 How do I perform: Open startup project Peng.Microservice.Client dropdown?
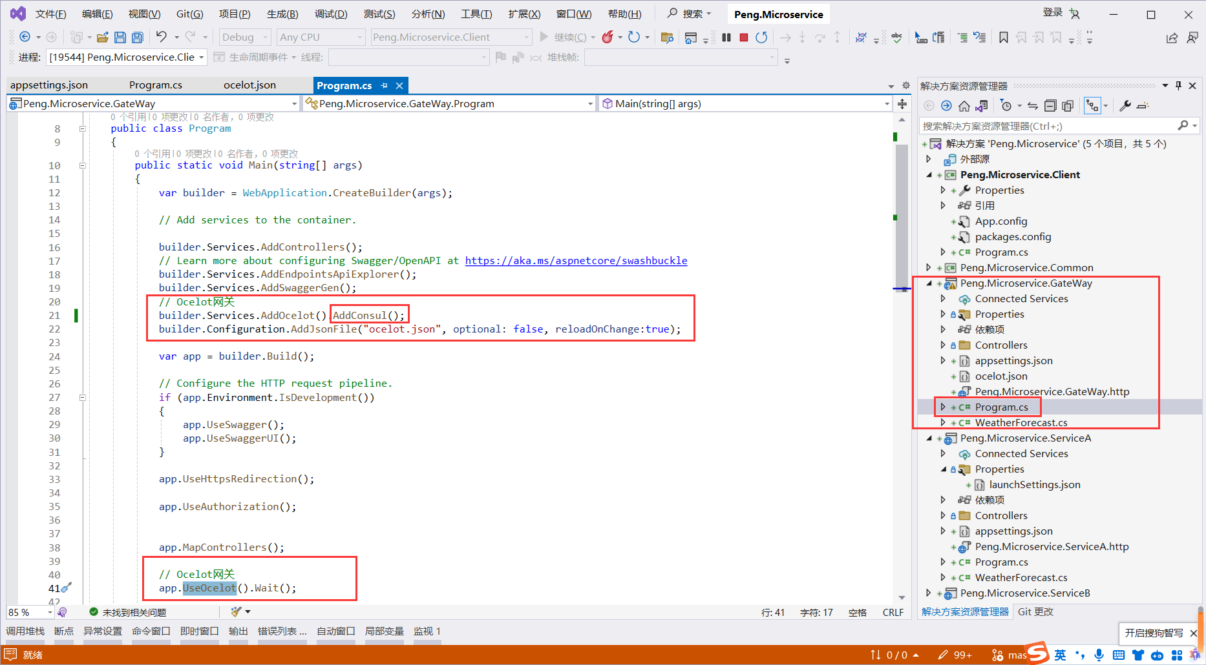(451, 37)
